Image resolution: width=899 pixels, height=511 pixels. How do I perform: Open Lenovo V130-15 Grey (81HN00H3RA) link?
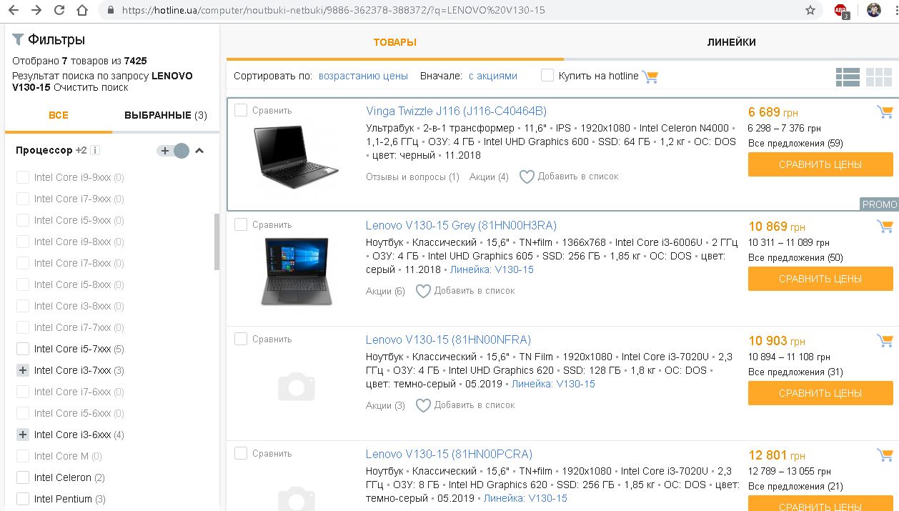(461, 225)
